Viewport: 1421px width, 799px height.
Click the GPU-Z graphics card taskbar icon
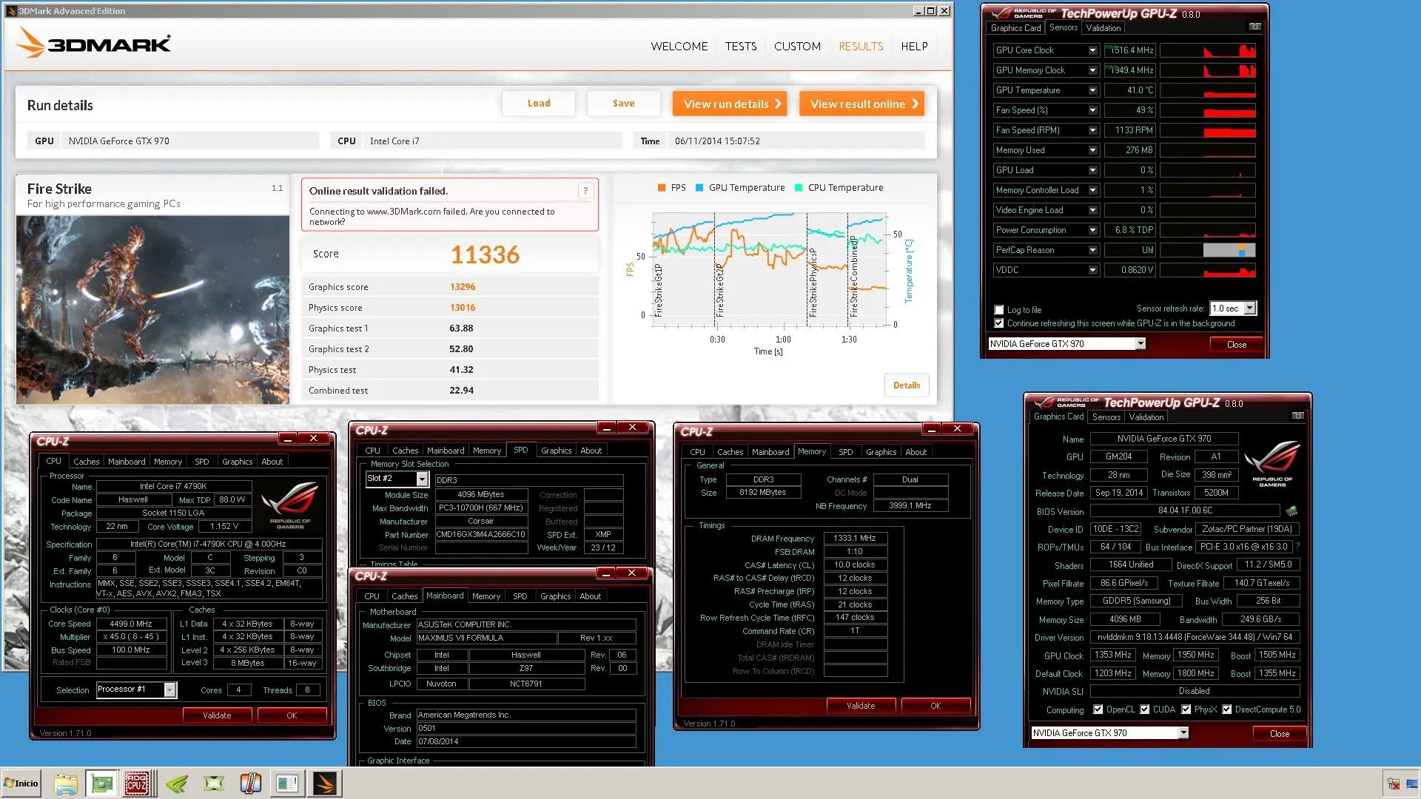[x=101, y=783]
